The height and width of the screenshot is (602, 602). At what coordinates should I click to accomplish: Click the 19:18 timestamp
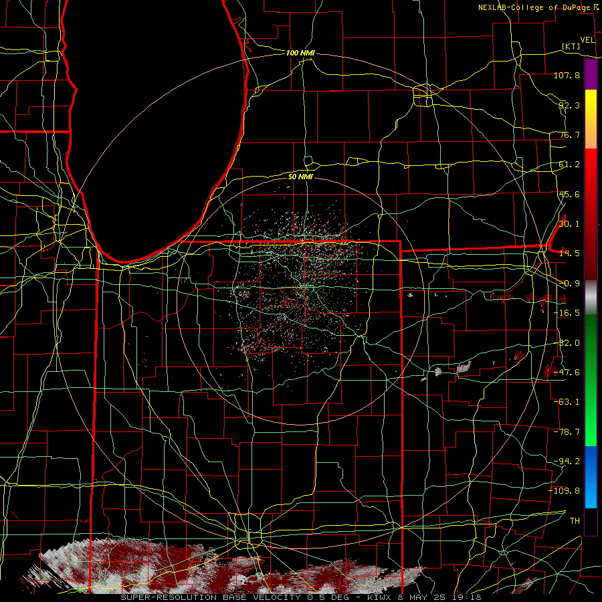click(x=466, y=597)
